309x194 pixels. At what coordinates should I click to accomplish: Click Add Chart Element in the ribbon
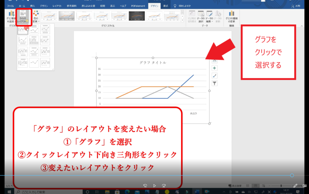(11, 17)
